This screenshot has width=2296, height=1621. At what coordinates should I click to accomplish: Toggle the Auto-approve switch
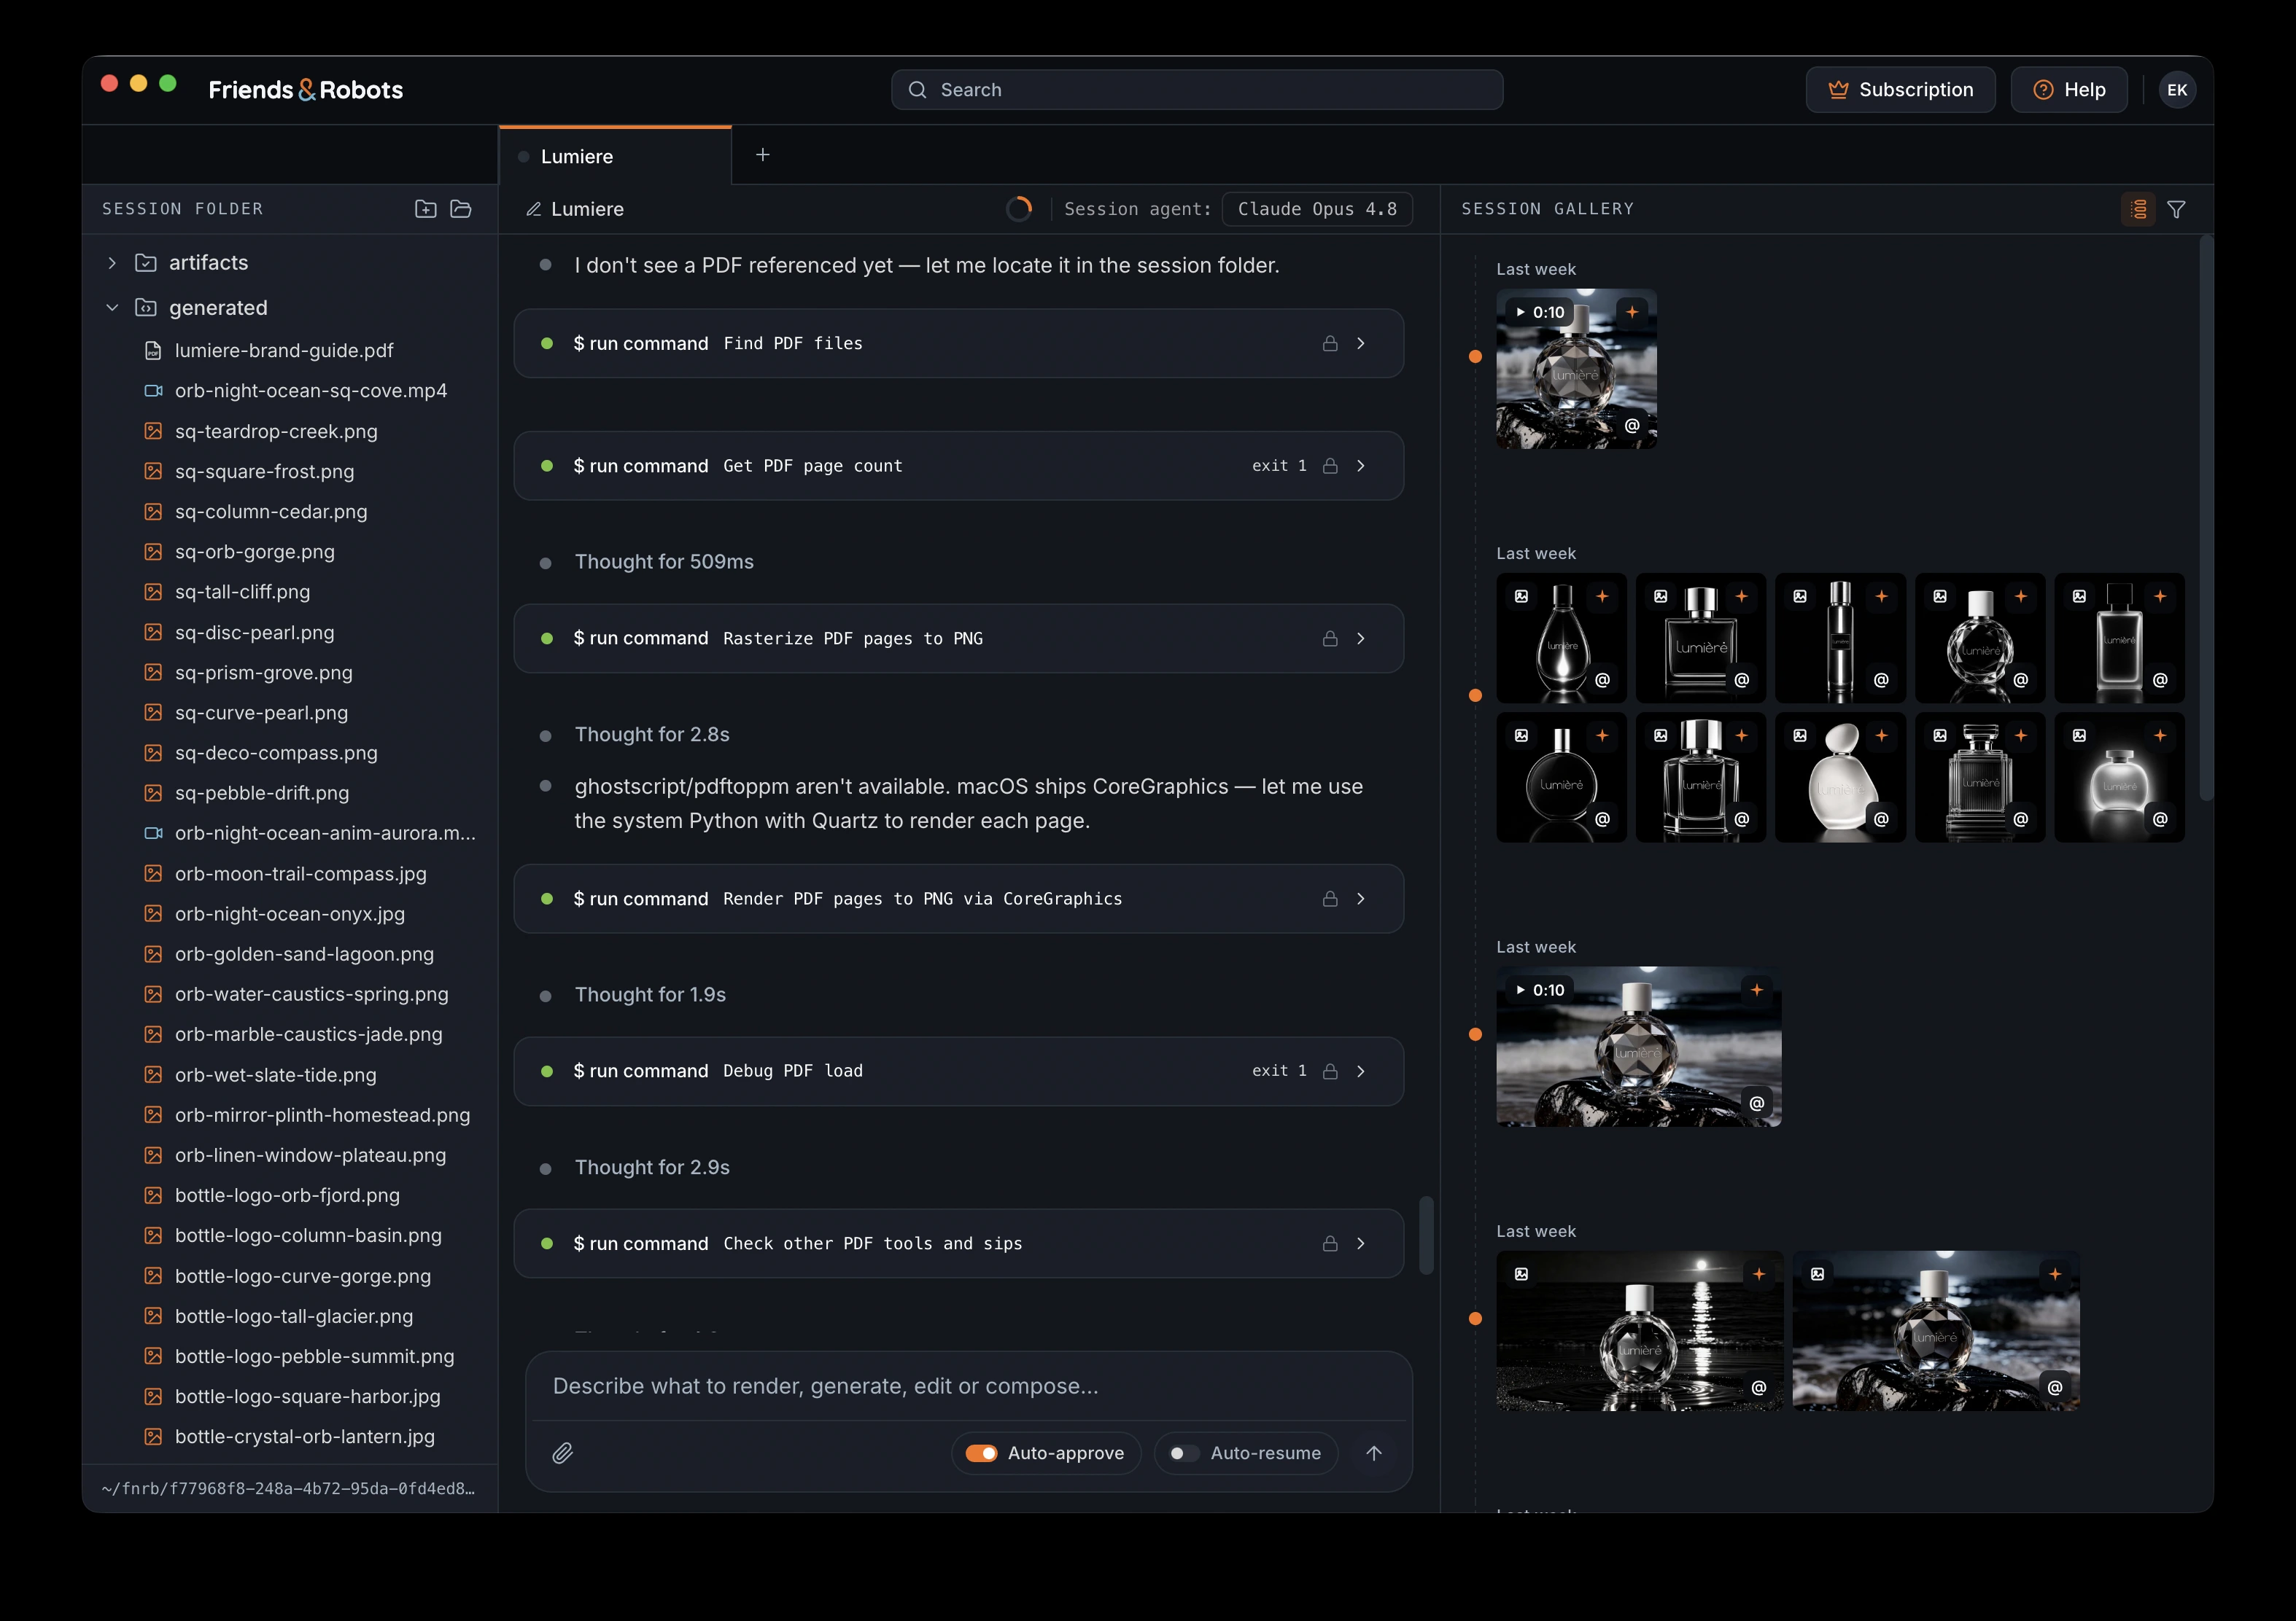point(981,1453)
